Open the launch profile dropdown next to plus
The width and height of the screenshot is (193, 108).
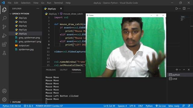click(x=180, y=70)
